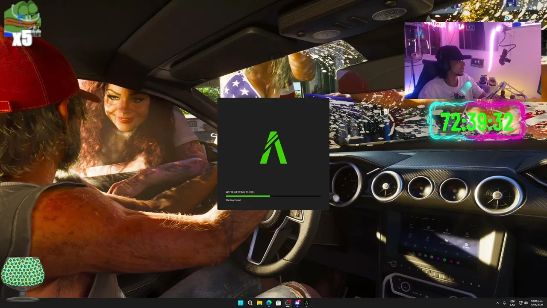The height and width of the screenshot is (308, 547).
Task: Open Microsoft Edge from the taskbar
Action: coord(269,303)
